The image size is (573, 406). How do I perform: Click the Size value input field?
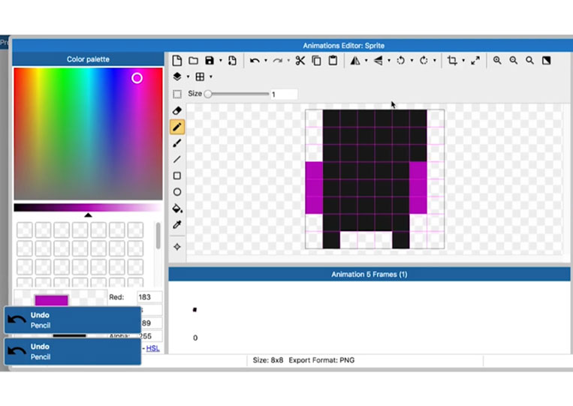tap(284, 95)
